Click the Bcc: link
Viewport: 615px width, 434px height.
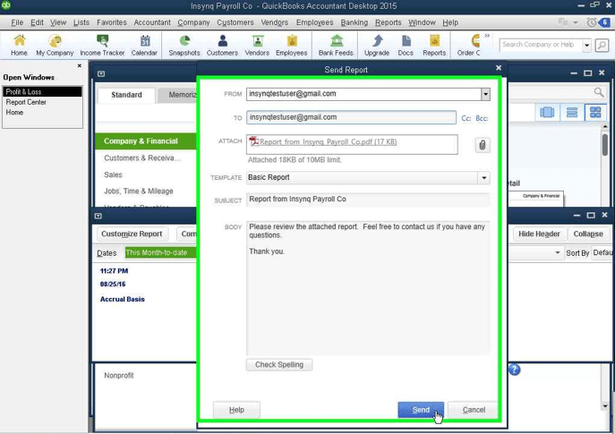tap(482, 118)
